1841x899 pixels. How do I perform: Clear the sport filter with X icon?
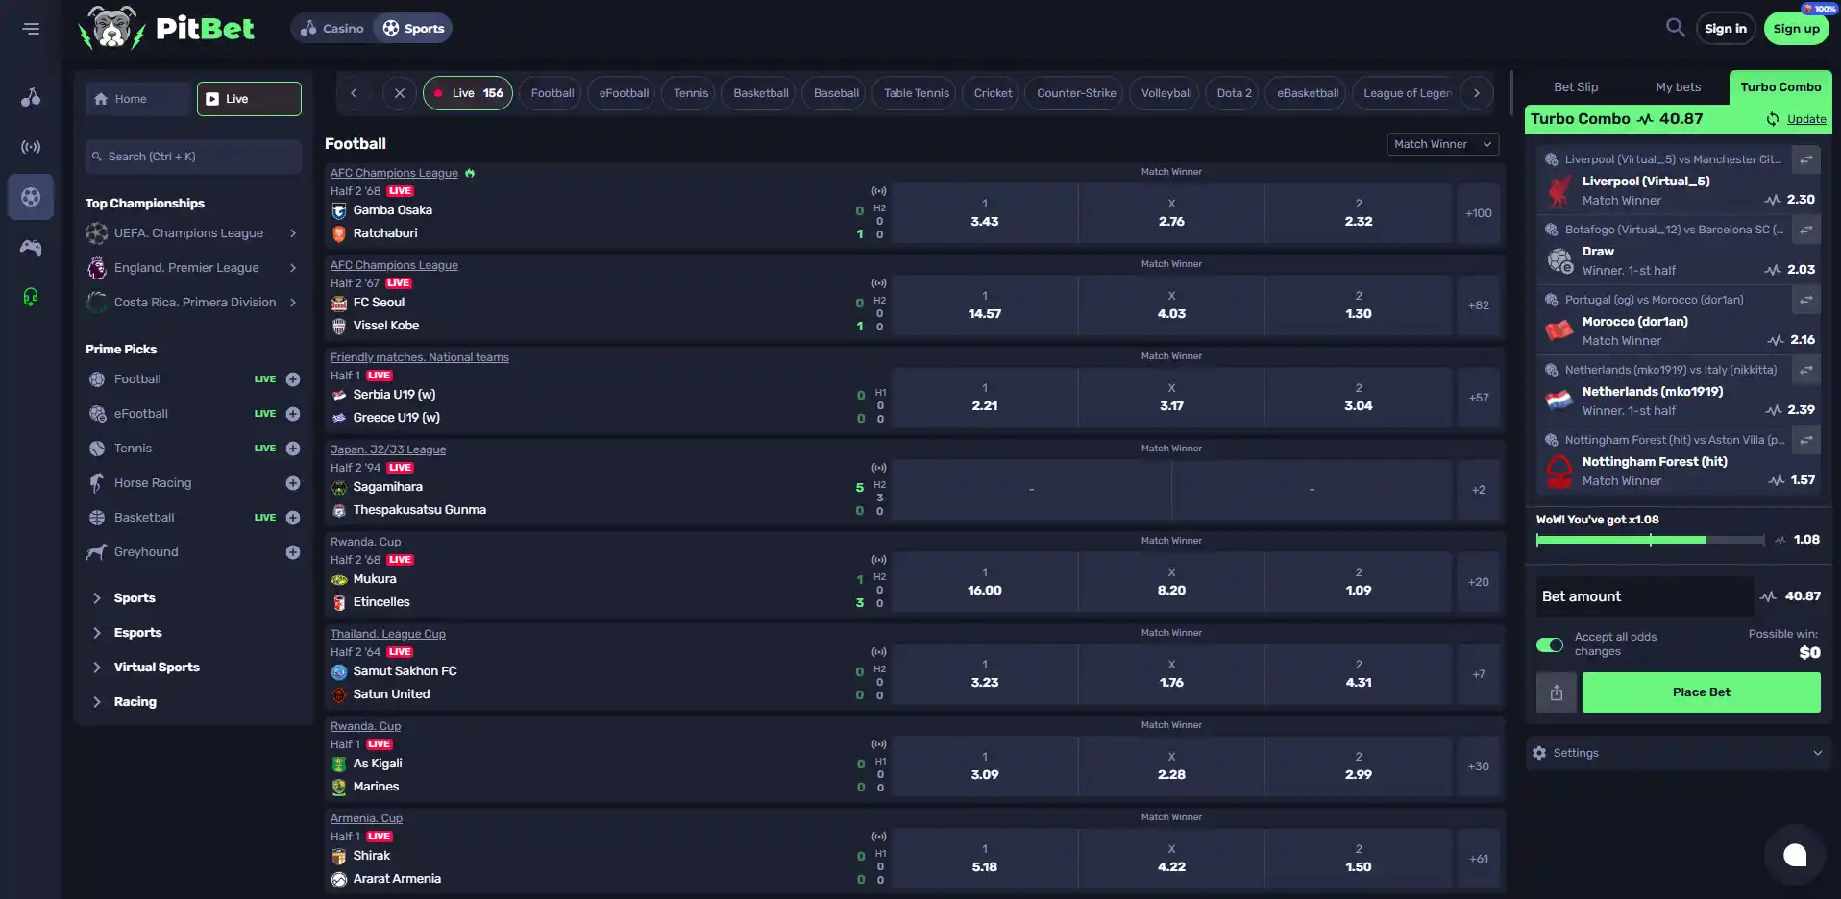click(400, 93)
